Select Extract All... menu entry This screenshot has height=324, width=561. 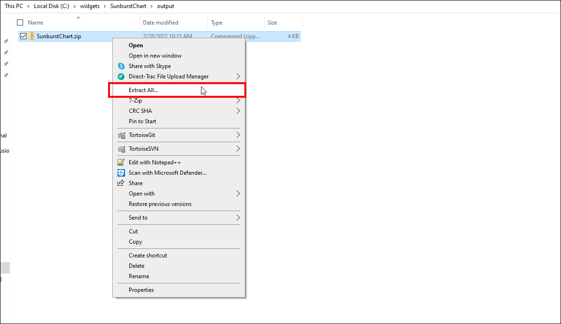click(x=179, y=90)
